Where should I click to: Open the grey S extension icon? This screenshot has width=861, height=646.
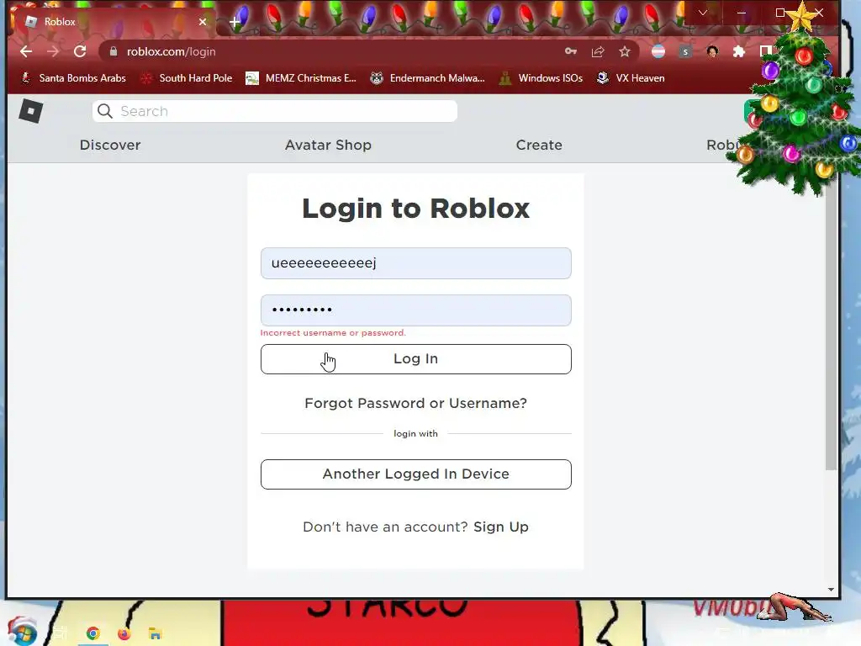(684, 51)
